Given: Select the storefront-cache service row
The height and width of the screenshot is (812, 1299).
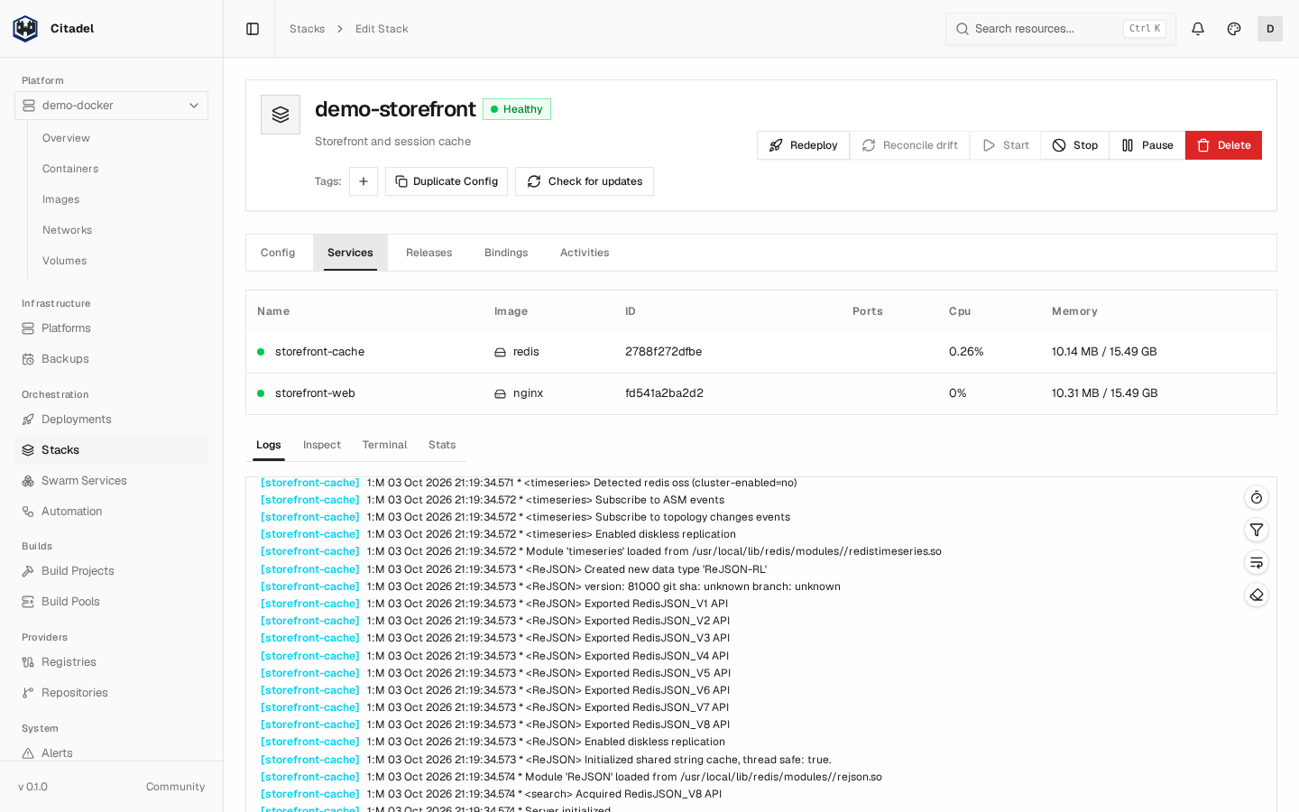Looking at the screenshot, I should [761, 352].
